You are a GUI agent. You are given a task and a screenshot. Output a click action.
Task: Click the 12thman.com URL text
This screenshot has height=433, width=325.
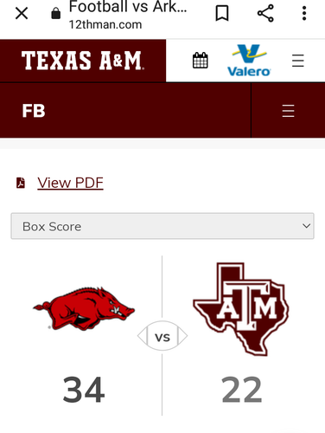click(105, 25)
